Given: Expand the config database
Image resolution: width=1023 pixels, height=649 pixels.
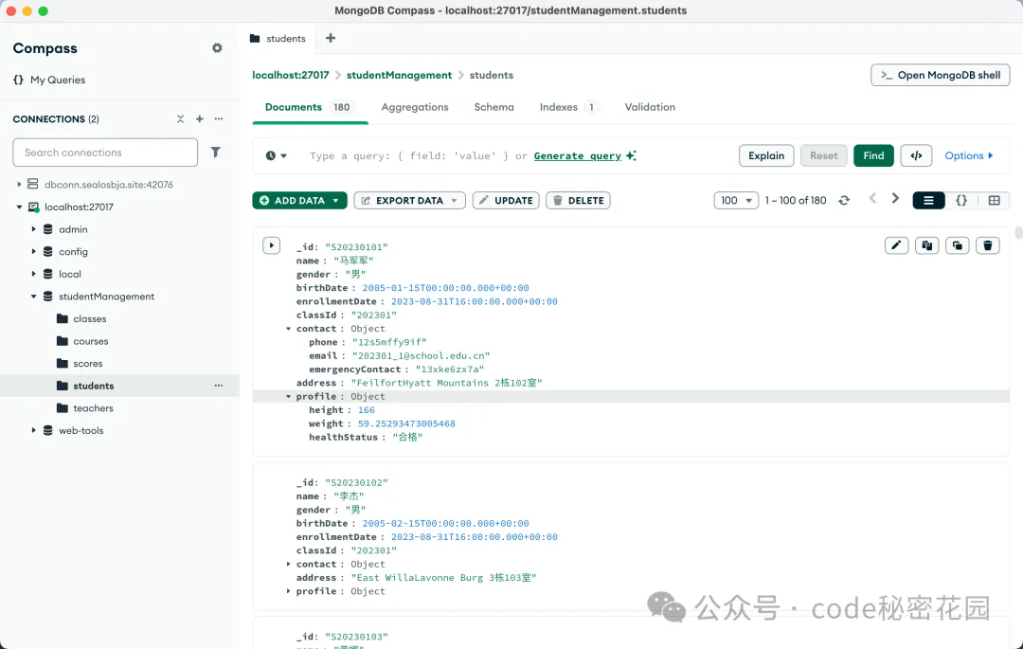Looking at the screenshot, I should pyautogui.click(x=33, y=251).
